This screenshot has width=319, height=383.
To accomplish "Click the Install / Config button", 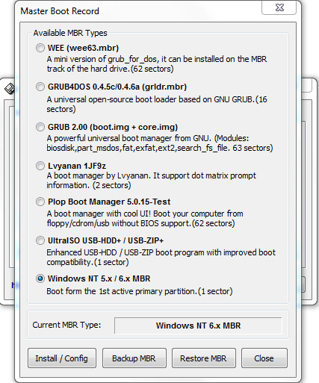I will click(x=62, y=358).
